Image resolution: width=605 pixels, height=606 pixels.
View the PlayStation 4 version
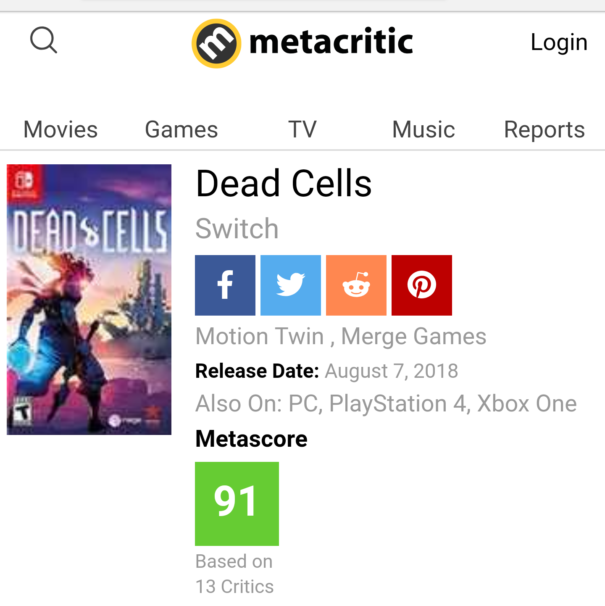pyautogui.click(x=398, y=404)
